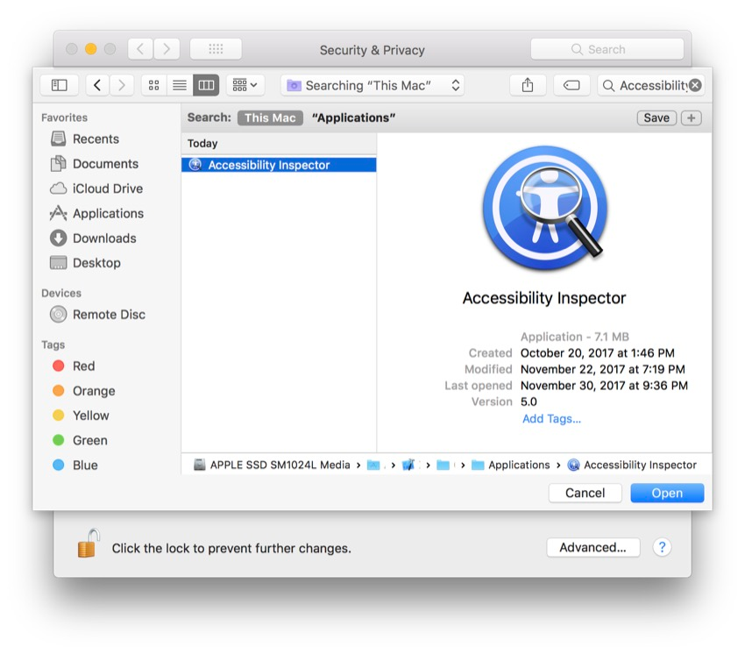
Task: Click the Devices sidebar heading
Action: point(61,294)
